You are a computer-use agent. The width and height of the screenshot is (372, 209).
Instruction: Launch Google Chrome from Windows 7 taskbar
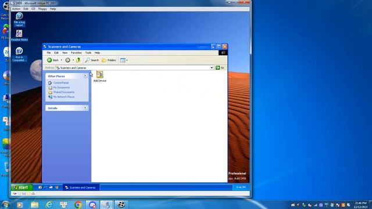(x=78, y=205)
